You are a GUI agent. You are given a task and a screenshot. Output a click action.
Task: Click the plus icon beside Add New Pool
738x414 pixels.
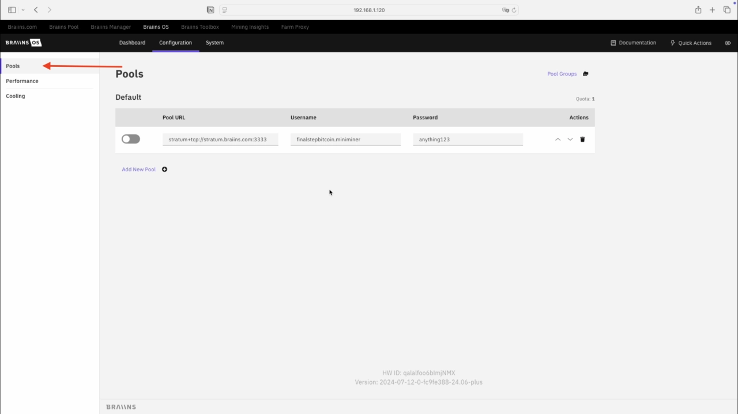164,170
